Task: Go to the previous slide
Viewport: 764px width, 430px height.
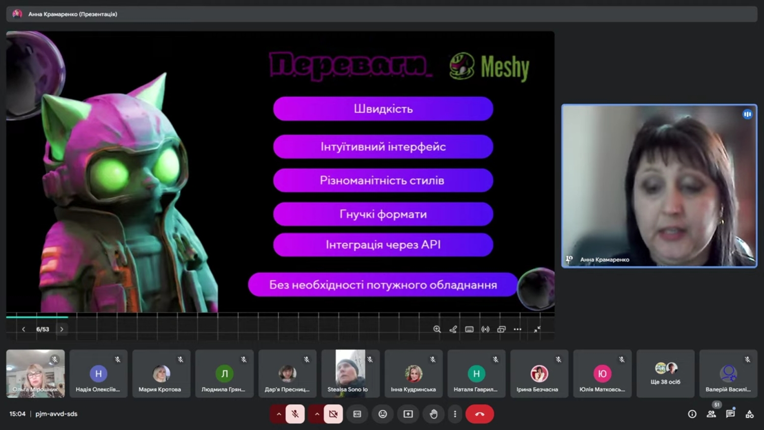Action: pos(23,329)
